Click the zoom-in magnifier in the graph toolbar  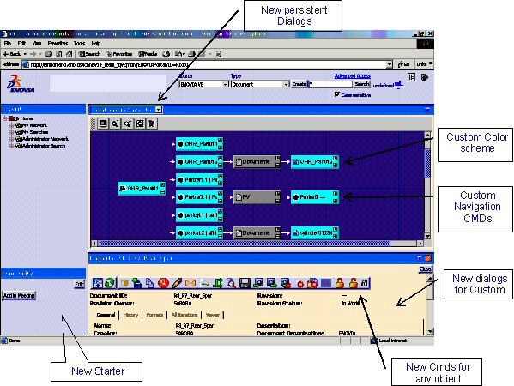tap(128, 124)
